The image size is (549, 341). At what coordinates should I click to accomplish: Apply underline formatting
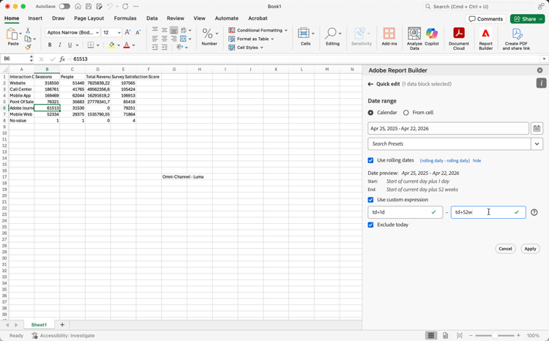coord(70,45)
